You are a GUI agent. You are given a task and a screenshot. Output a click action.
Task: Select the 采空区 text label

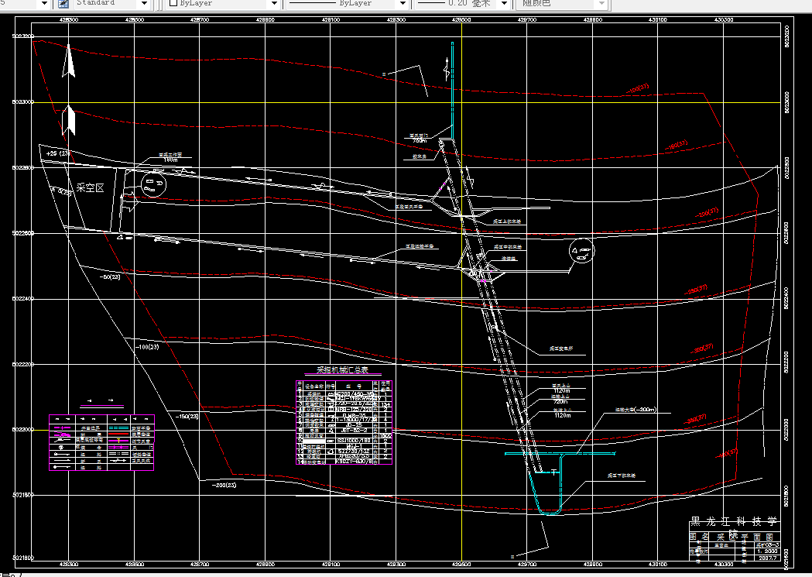90,188
